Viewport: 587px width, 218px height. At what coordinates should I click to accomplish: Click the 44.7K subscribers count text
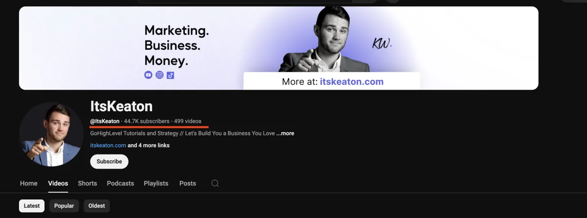click(x=147, y=121)
